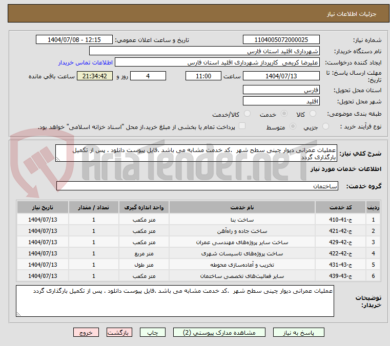Viewport: 390px width, 346px height.
Task: Click service code ج-43-431
Action: coord(340,265)
